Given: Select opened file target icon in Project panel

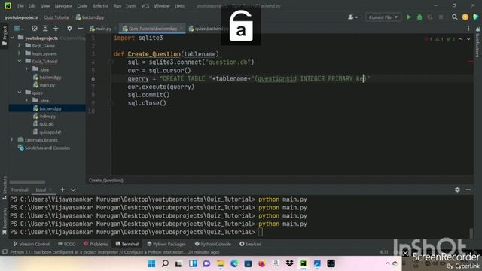Looking at the screenshot, I should click(35, 29).
